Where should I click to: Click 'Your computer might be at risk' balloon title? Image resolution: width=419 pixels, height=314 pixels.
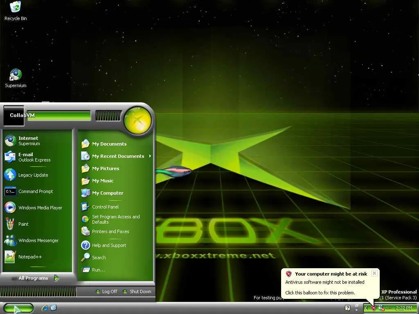pyautogui.click(x=331, y=274)
